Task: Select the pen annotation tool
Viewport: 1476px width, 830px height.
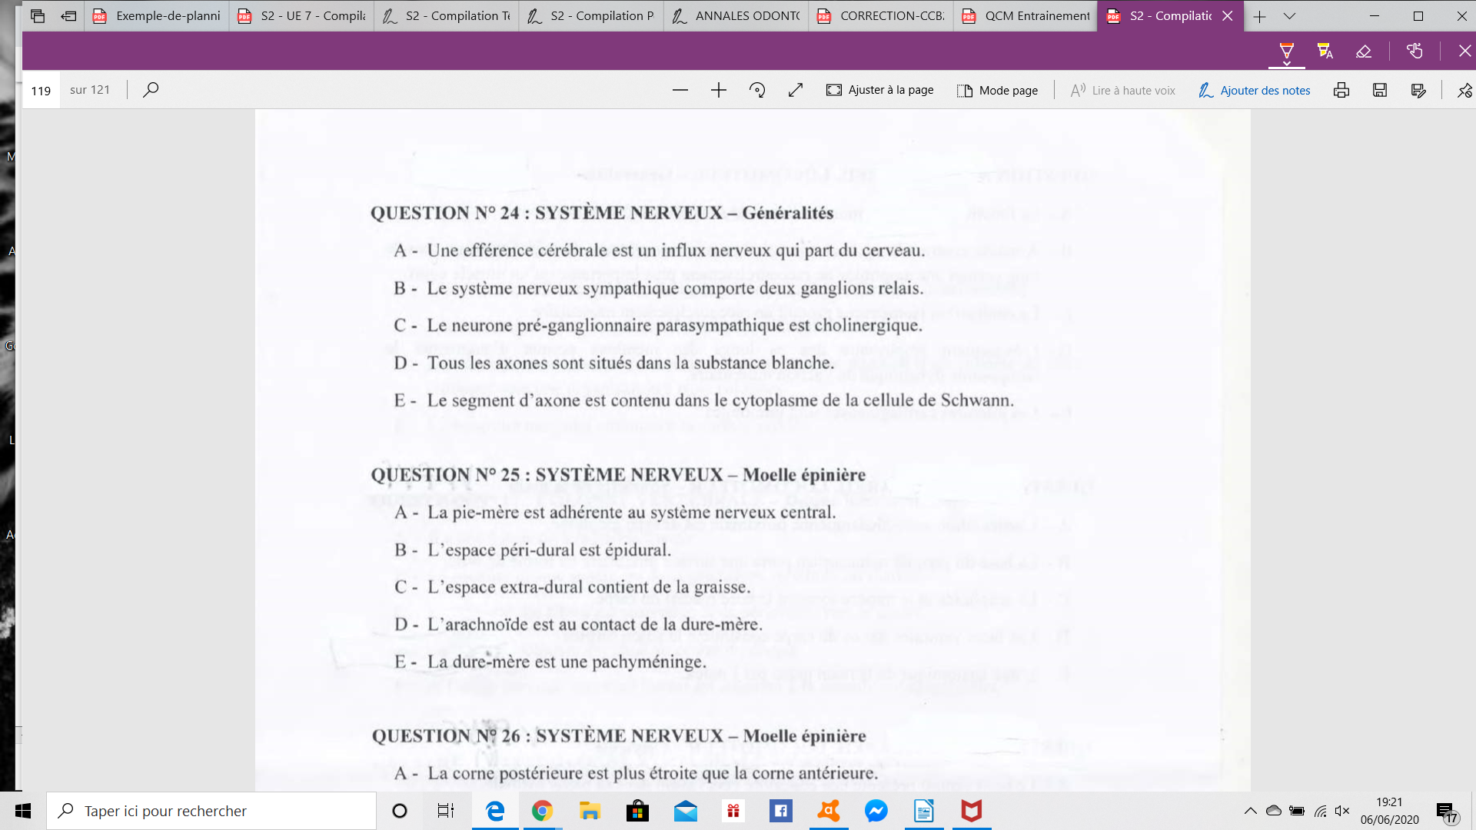Action: 1286,51
